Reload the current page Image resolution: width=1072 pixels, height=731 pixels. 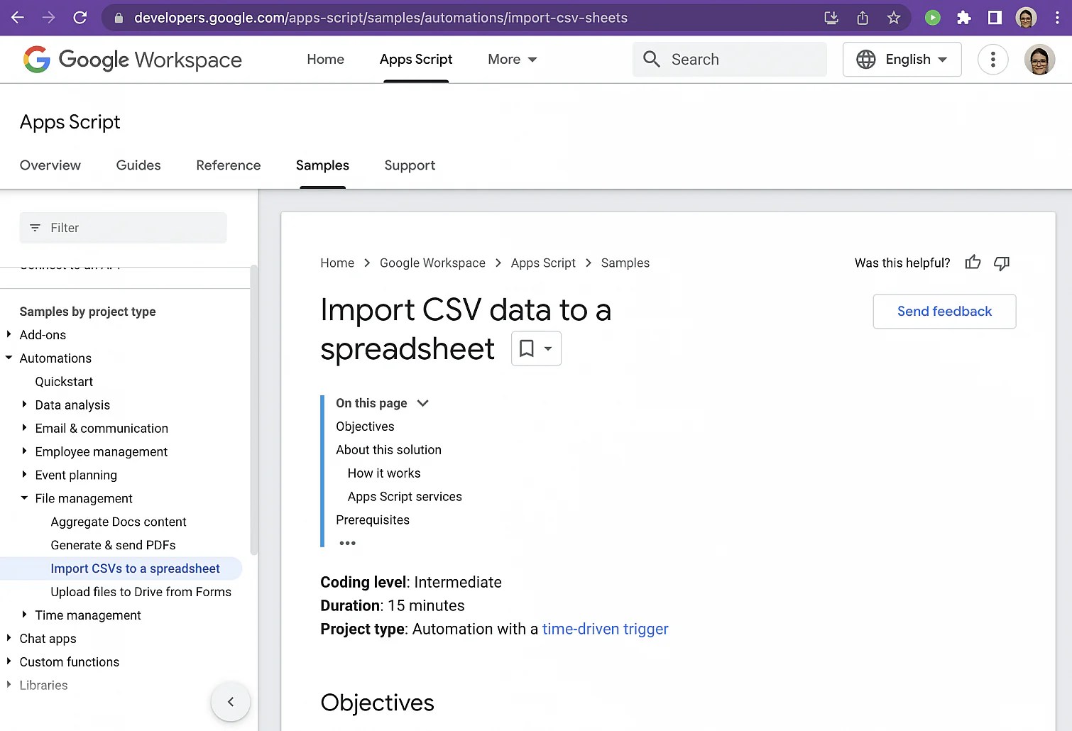coord(80,18)
